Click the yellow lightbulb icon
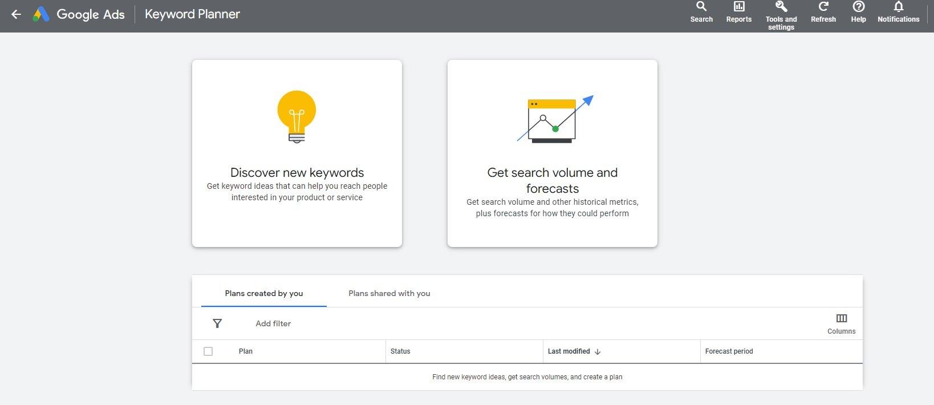Image resolution: width=934 pixels, height=405 pixels. 297,116
